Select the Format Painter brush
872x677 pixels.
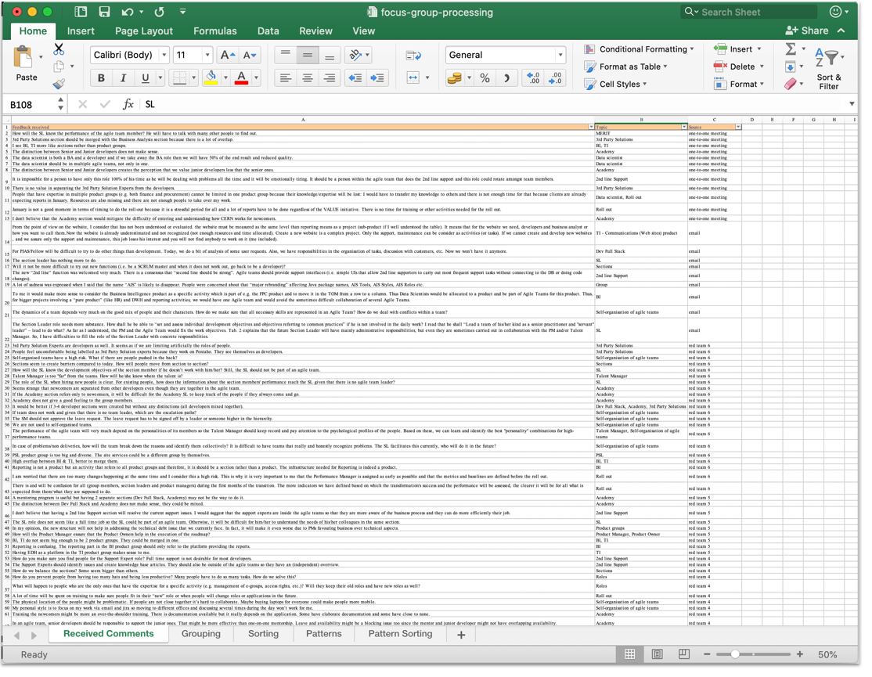[x=59, y=84]
